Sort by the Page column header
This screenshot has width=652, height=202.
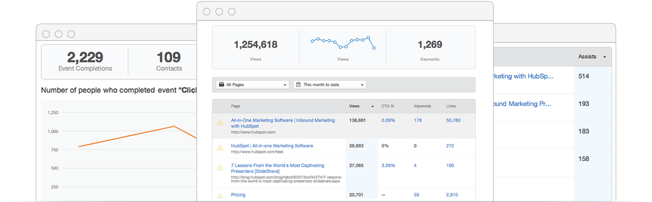(235, 106)
